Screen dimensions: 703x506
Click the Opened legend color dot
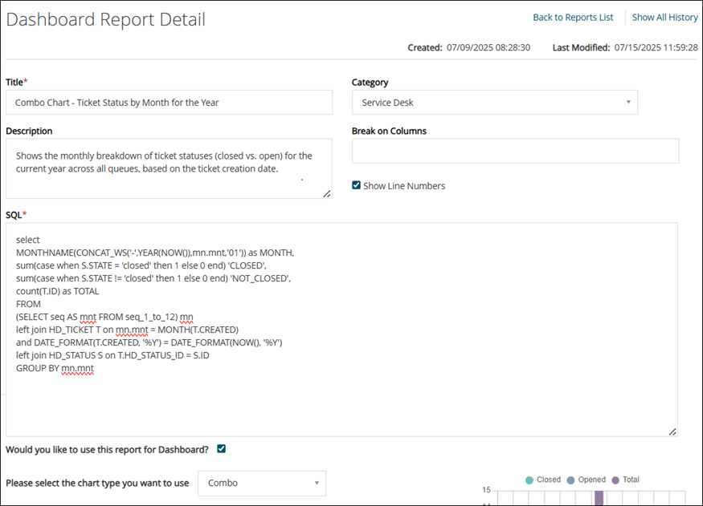570,480
